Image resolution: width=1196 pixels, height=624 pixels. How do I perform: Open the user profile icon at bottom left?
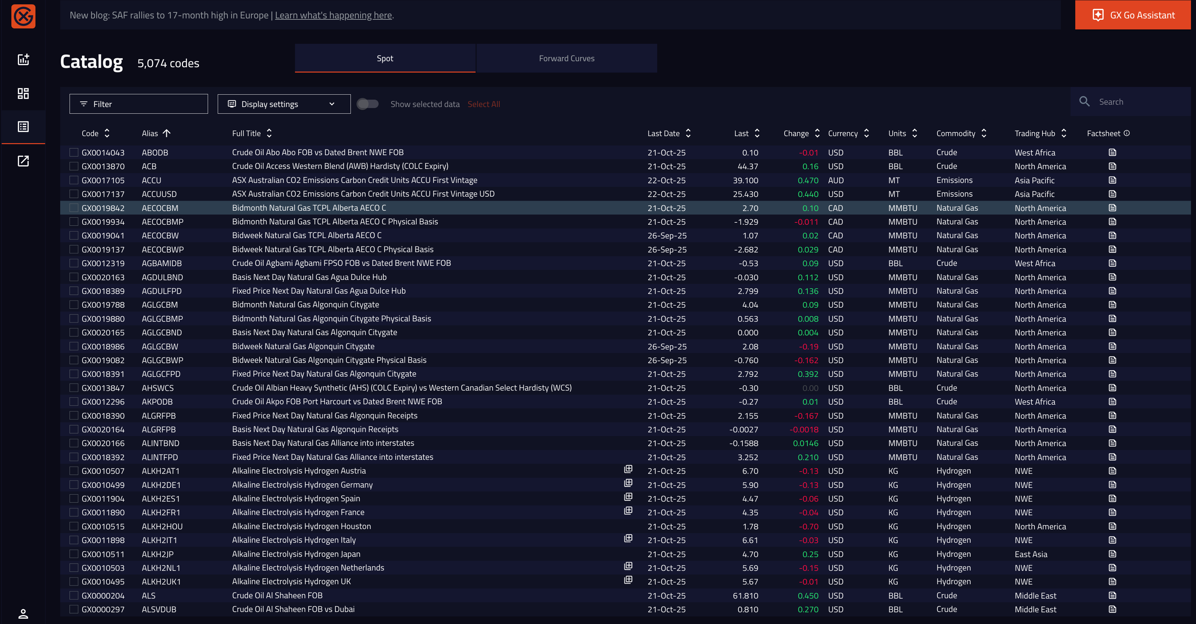(x=23, y=614)
